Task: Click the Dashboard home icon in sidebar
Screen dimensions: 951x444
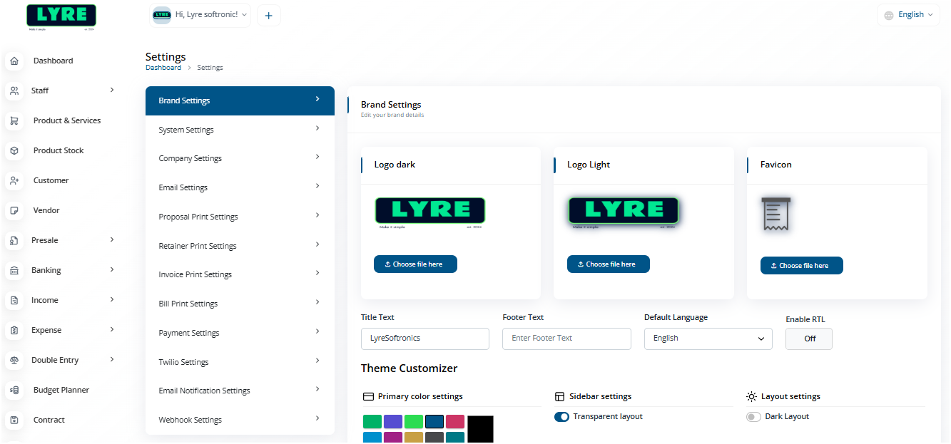Action: point(14,61)
